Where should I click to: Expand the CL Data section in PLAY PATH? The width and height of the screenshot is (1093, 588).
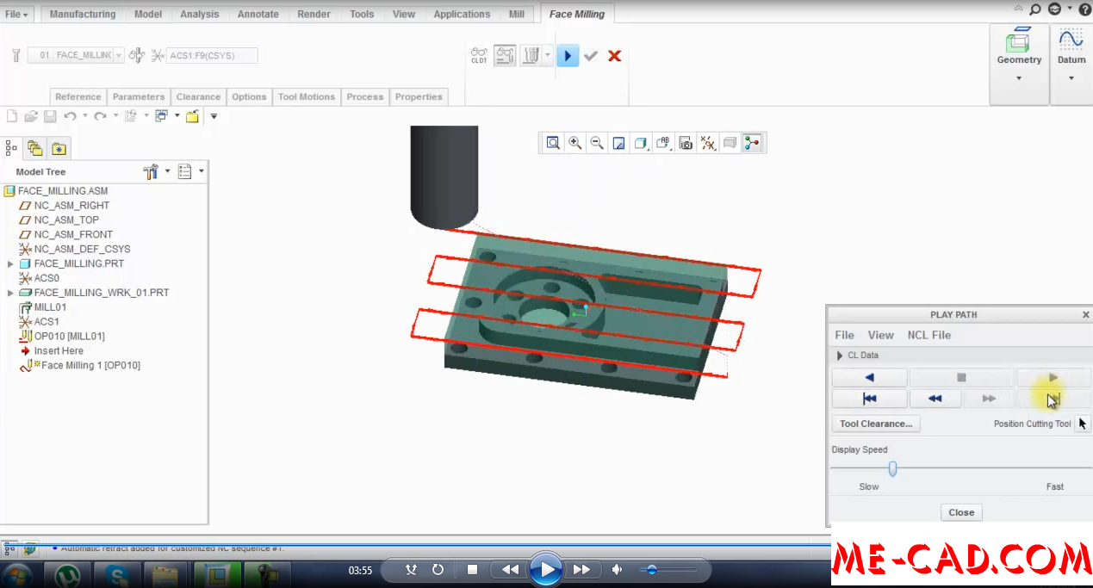click(841, 355)
